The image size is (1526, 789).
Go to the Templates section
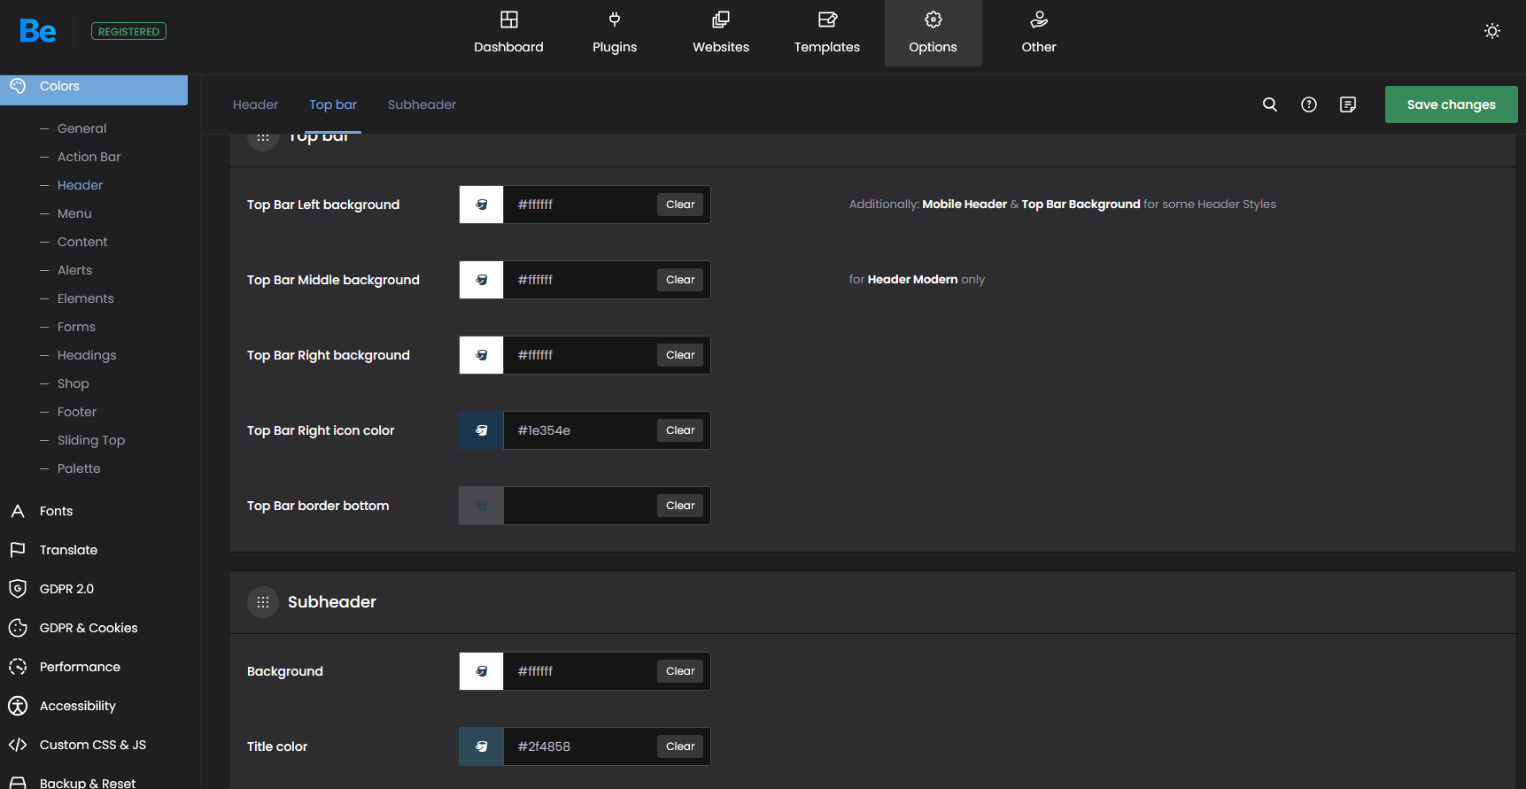[x=826, y=33]
